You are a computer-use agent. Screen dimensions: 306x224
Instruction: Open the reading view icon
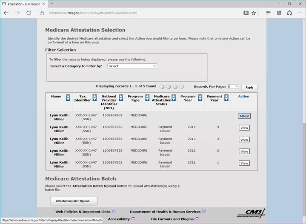246,13
